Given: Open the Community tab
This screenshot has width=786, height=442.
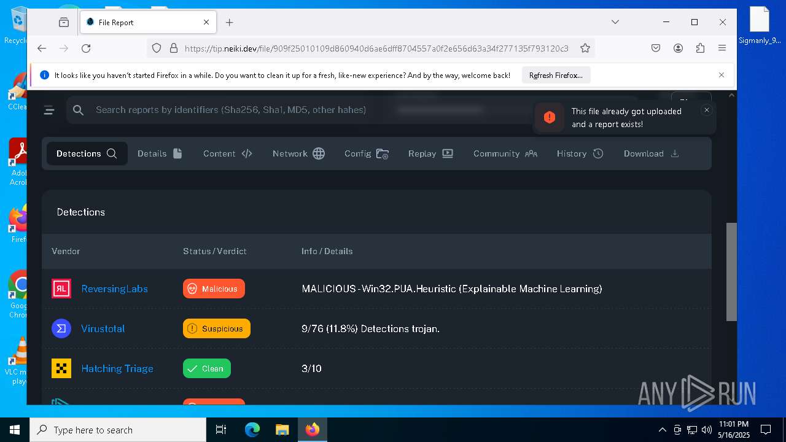Looking at the screenshot, I should point(505,153).
